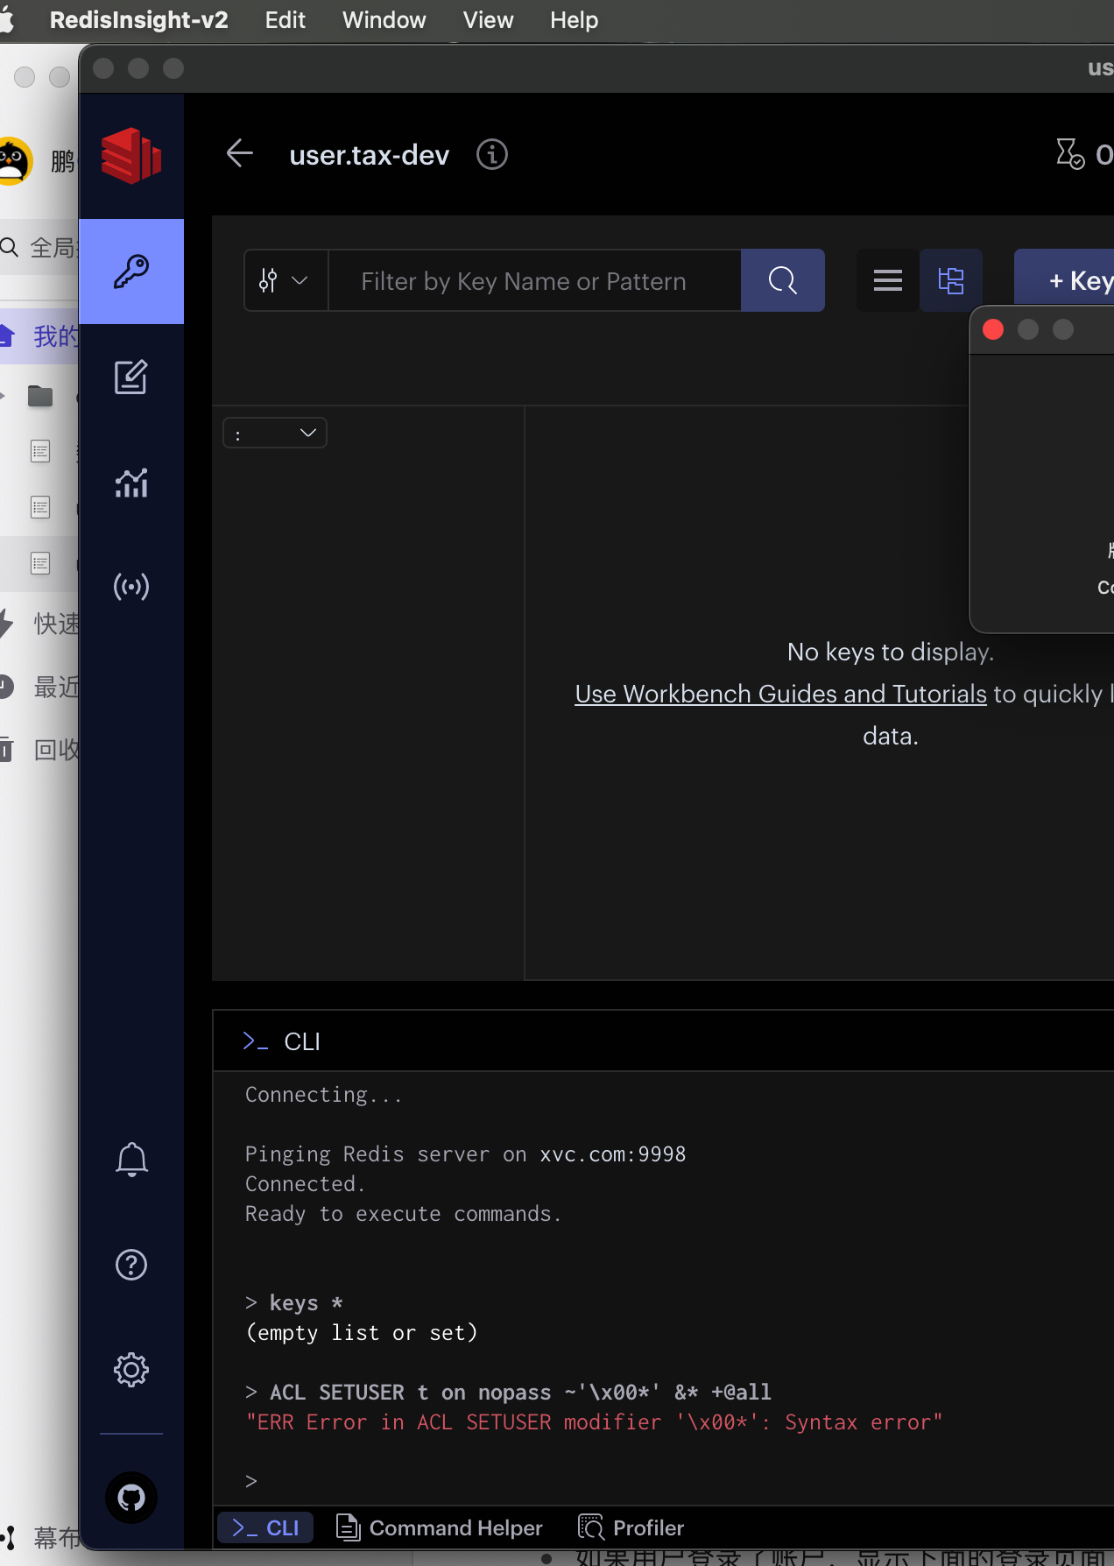The image size is (1114, 1566).
Task: Open the Profiler tab
Action: pos(631,1528)
